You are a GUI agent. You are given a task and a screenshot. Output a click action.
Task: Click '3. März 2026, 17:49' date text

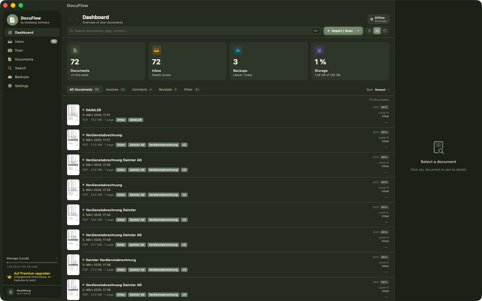(96, 240)
